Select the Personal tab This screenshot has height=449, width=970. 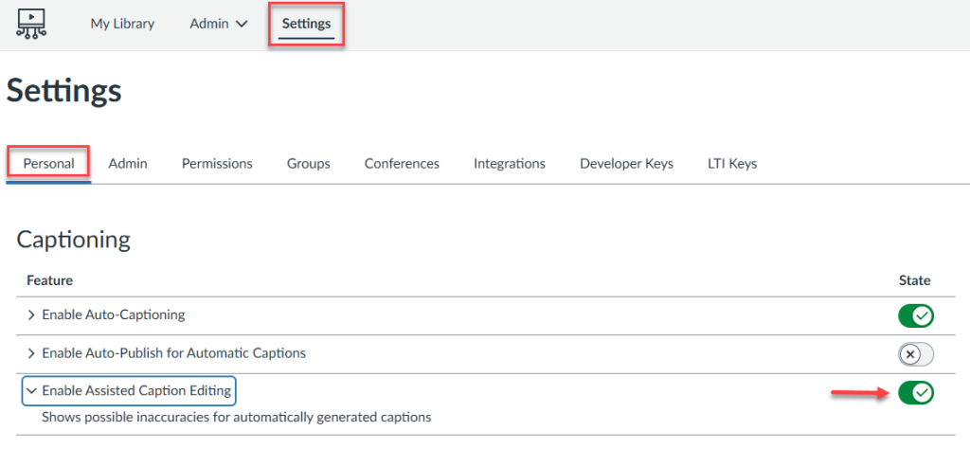[x=49, y=163]
